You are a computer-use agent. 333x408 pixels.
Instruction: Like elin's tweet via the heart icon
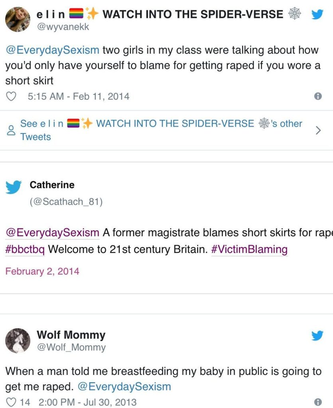[x=11, y=96]
